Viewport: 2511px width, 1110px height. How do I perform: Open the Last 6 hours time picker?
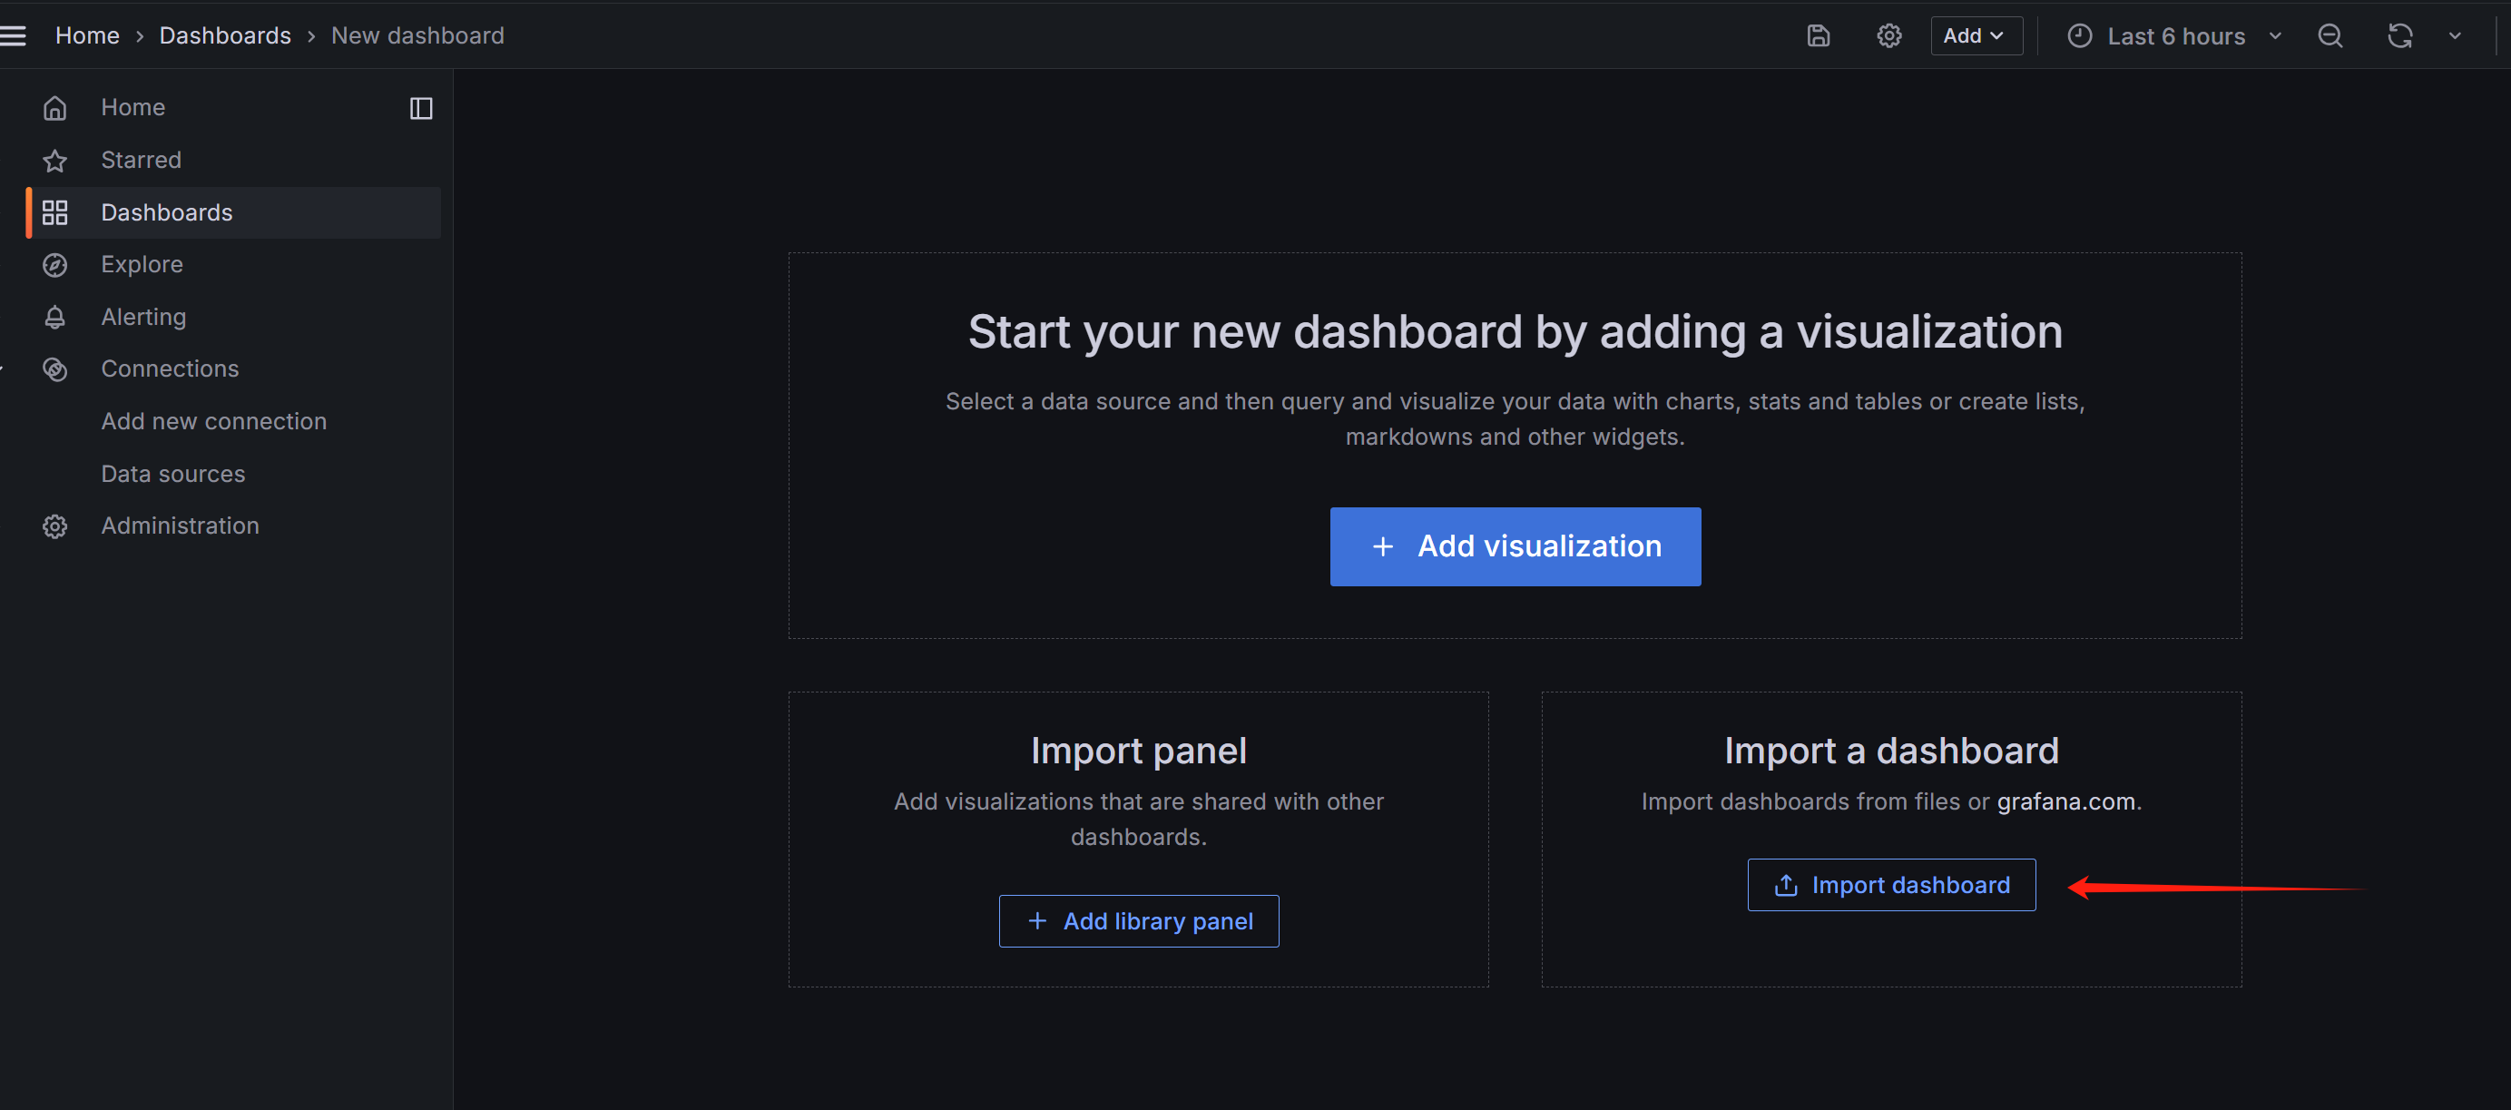(x=2173, y=36)
